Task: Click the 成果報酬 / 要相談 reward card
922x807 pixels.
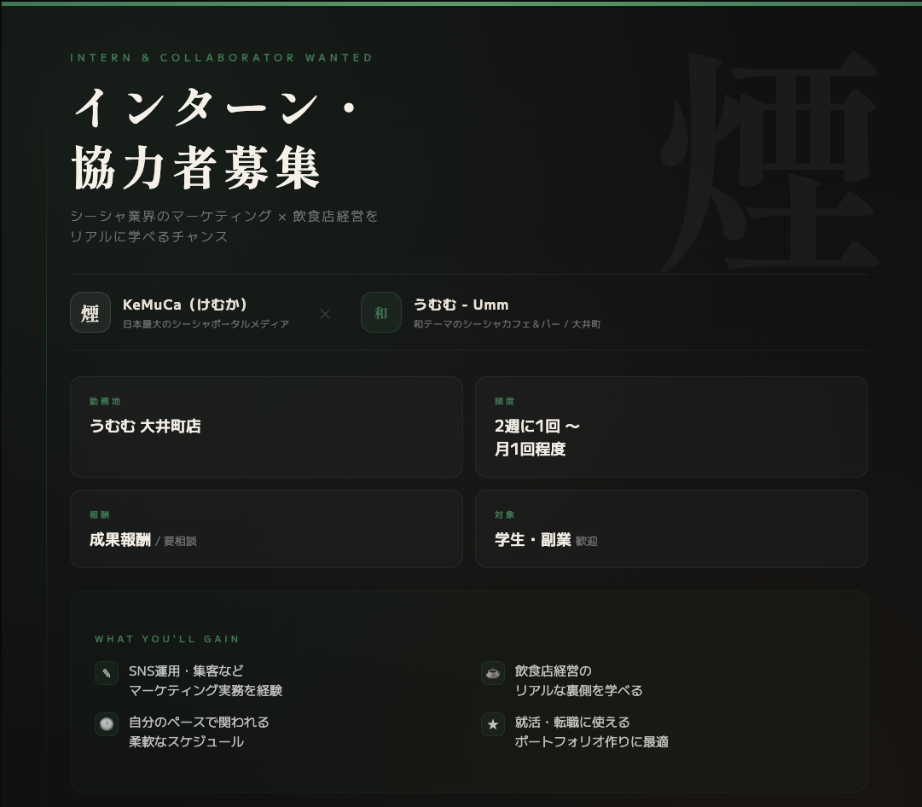Action: tap(265, 529)
